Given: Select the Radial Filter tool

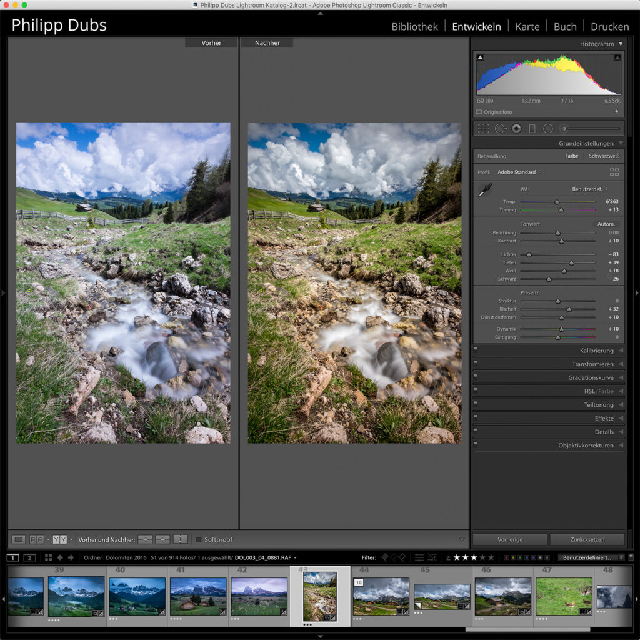Looking at the screenshot, I should point(548,128).
